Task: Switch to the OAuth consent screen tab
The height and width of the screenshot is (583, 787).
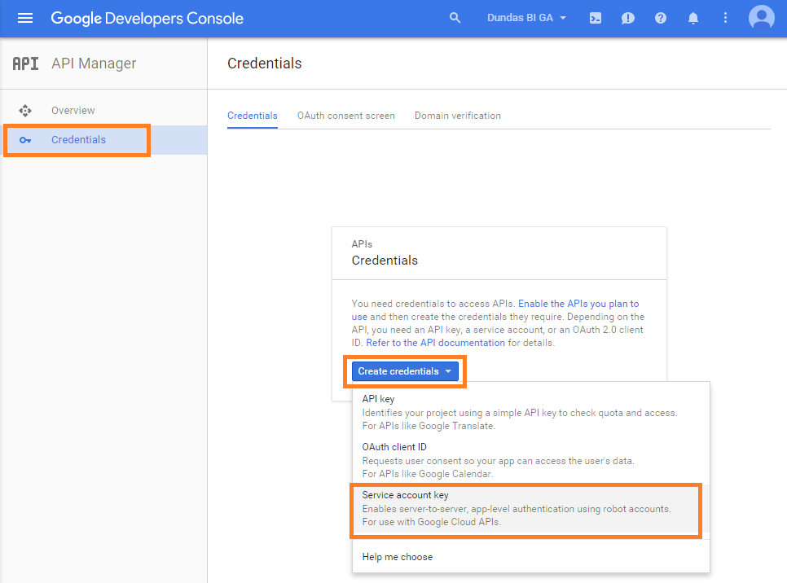Action: 345,116
